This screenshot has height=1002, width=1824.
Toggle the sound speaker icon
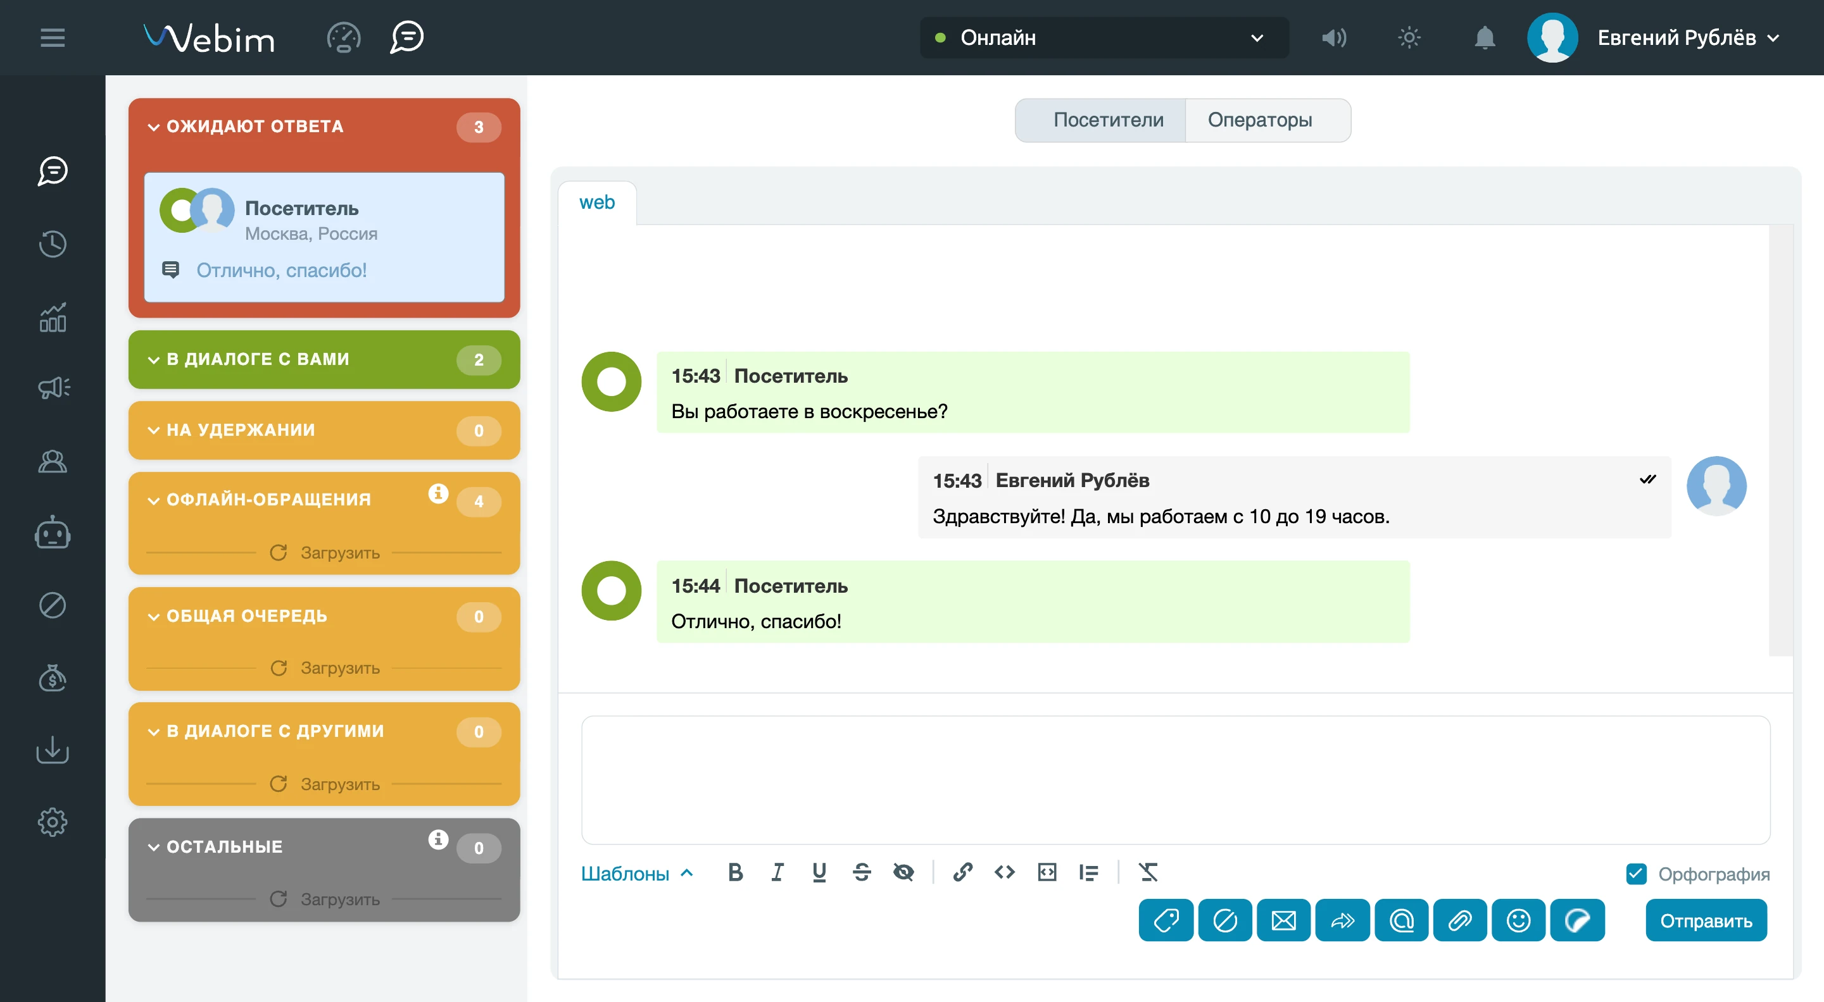click(x=1334, y=37)
